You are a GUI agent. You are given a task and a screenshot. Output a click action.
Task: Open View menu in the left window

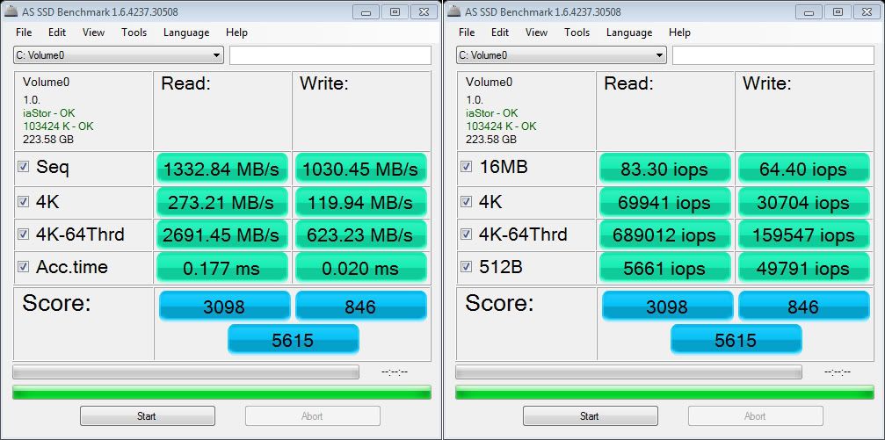[x=94, y=32]
